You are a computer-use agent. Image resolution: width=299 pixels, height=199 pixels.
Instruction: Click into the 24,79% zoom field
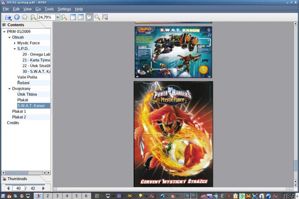pos(47,17)
